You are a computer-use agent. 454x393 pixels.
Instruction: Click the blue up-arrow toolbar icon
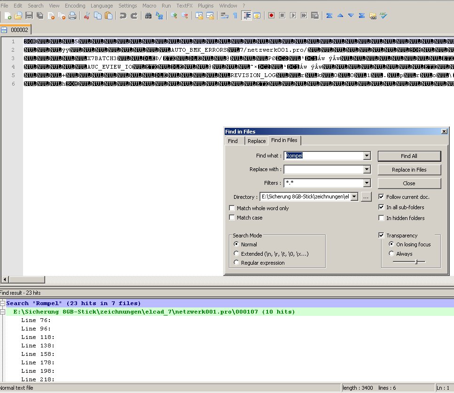[340, 16]
